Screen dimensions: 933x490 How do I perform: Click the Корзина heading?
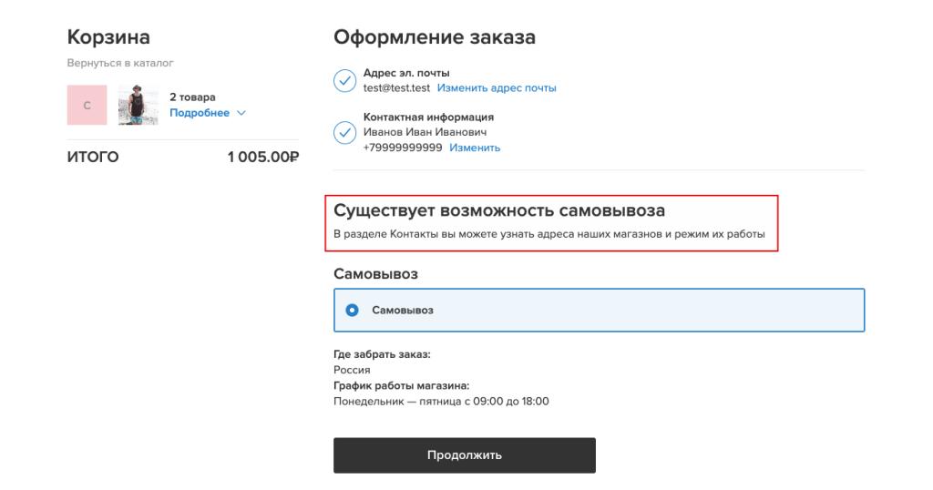click(108, 36)
